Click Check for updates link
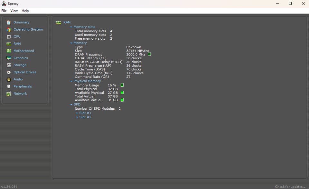This screenshot has width=309, height=189. (x=290, y=187)
